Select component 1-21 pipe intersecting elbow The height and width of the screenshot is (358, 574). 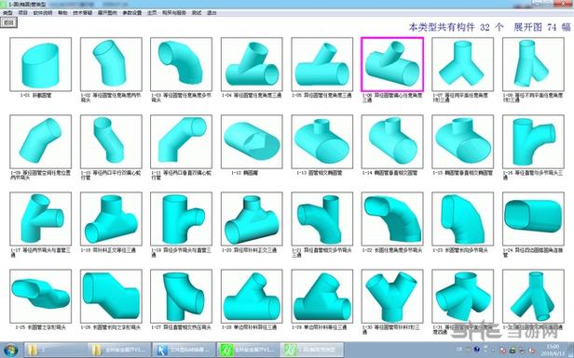[x=321, y=219]
